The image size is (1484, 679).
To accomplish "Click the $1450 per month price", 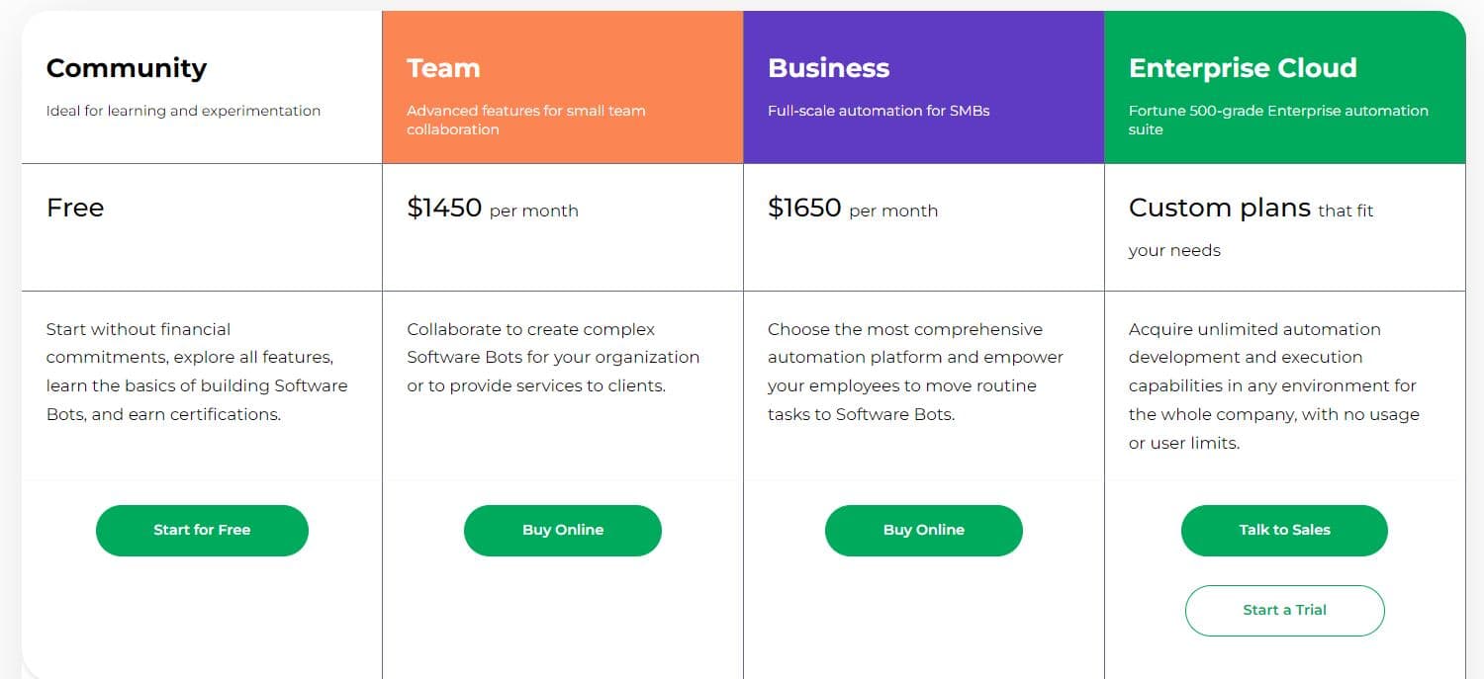I will pos(493,209).
